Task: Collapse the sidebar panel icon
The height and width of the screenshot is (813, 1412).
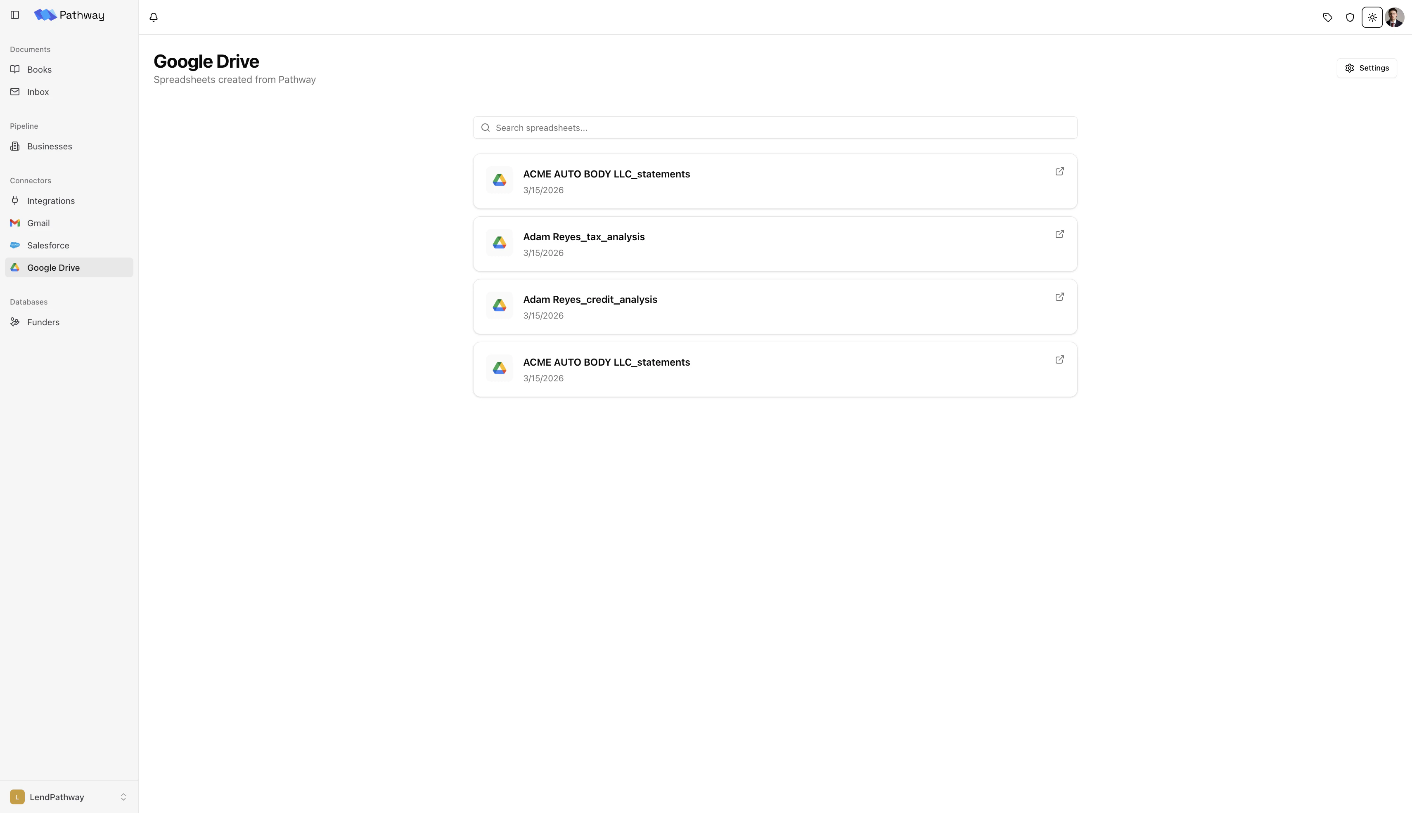Action: coord(15,15)
